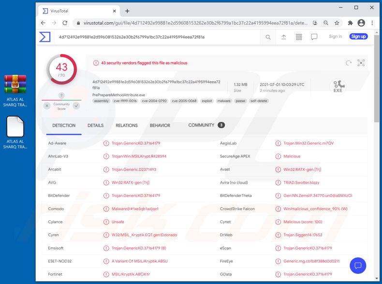Click the browser address bar URL
Screen dimensions: 382x284
click(196, 23)
